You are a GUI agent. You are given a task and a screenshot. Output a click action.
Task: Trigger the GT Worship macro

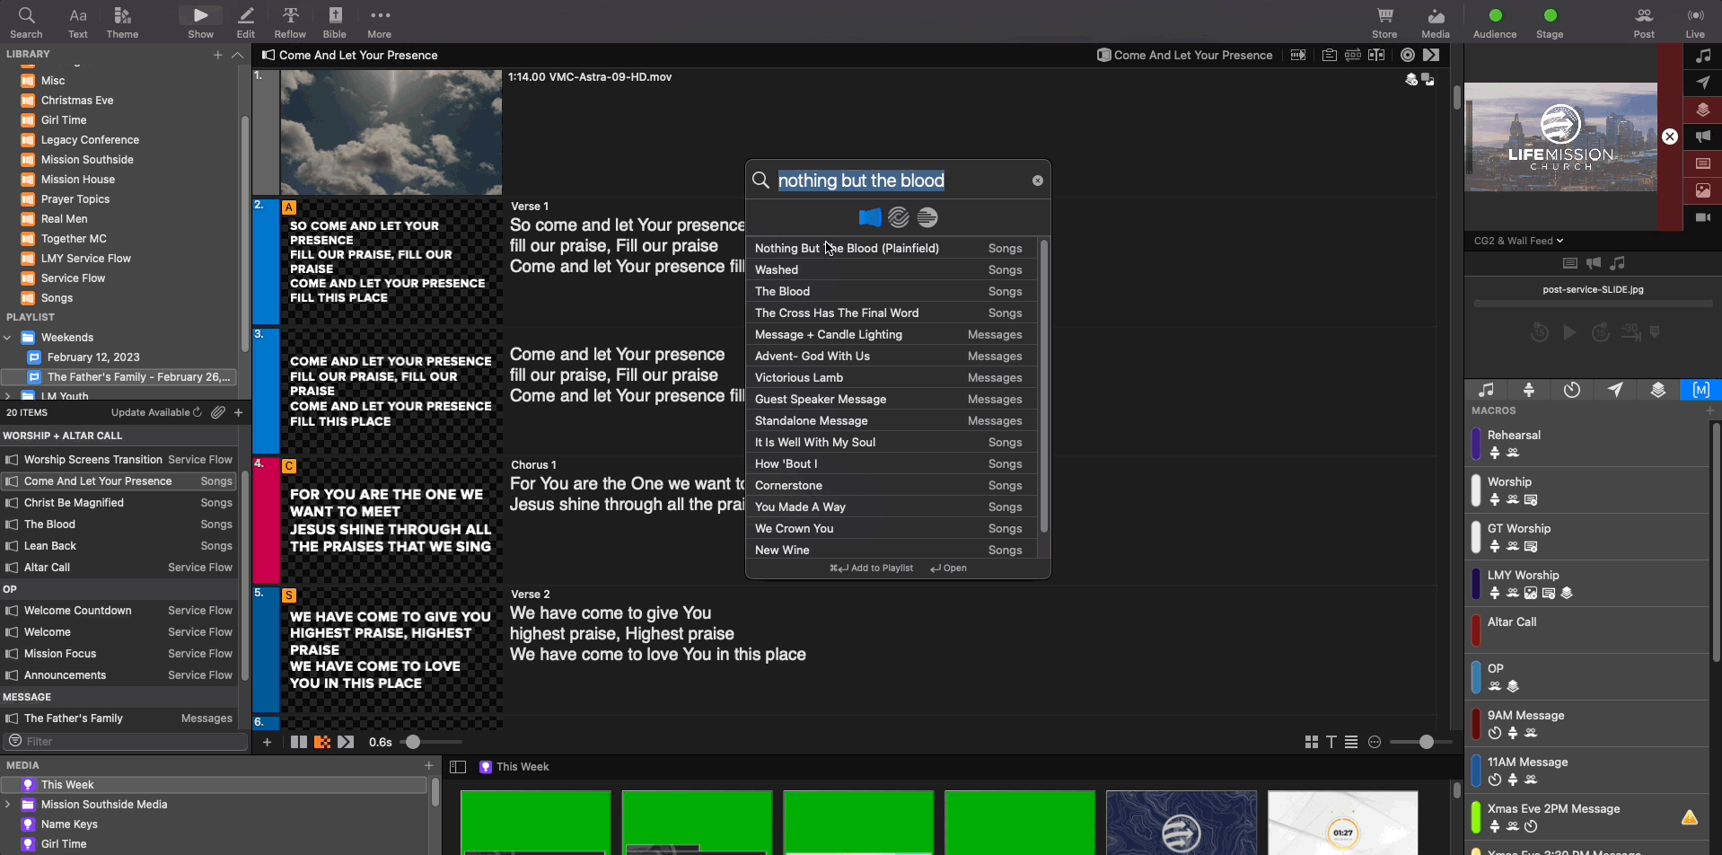[x=1587, y=537]
